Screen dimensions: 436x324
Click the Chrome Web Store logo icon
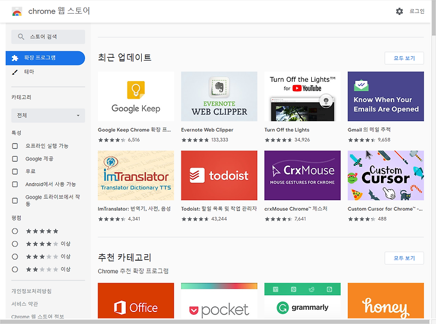tap(17, 11)
